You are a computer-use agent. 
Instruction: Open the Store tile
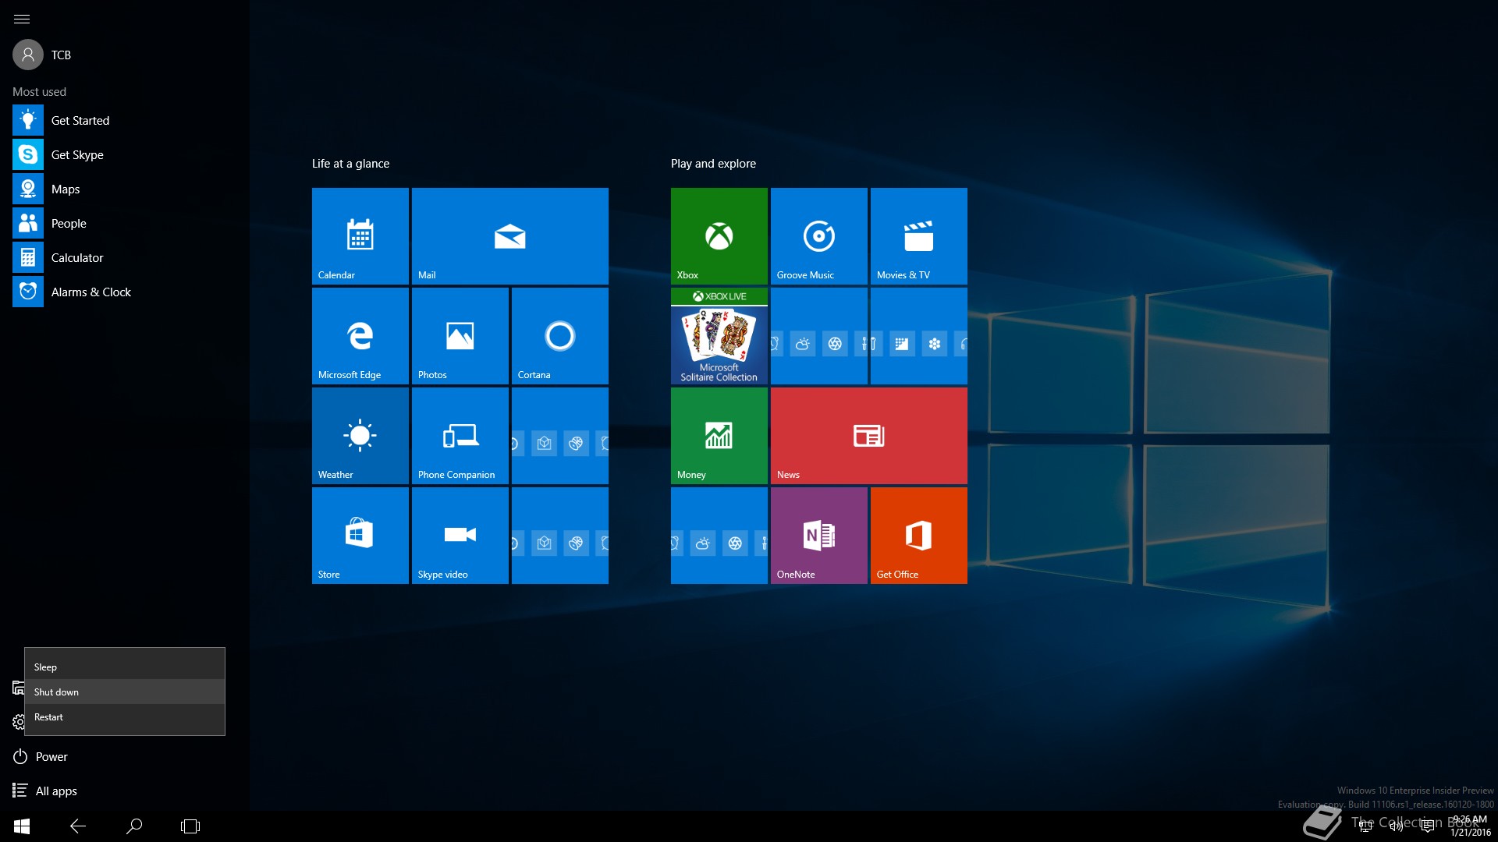tap(360, 535)
